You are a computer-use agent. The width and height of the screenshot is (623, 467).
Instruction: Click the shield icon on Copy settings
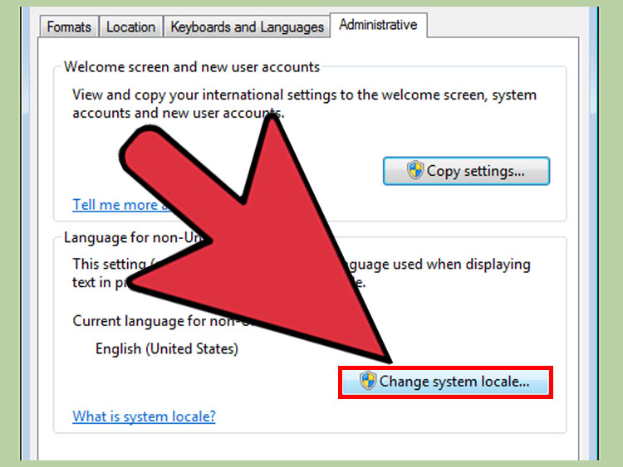[x=415, y=170]
